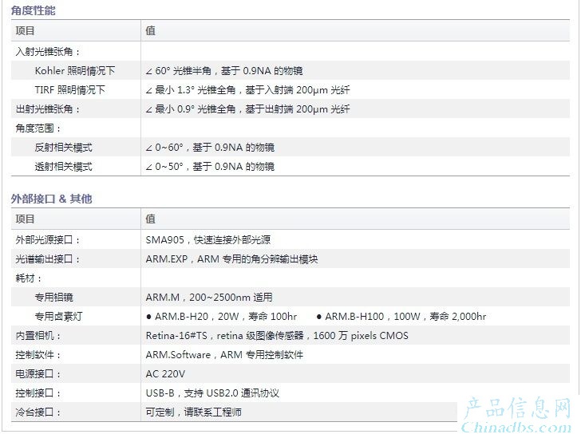581x434 pixels.
Task: Click the 电源接口 row label
Action: click(x=38, y=374)
